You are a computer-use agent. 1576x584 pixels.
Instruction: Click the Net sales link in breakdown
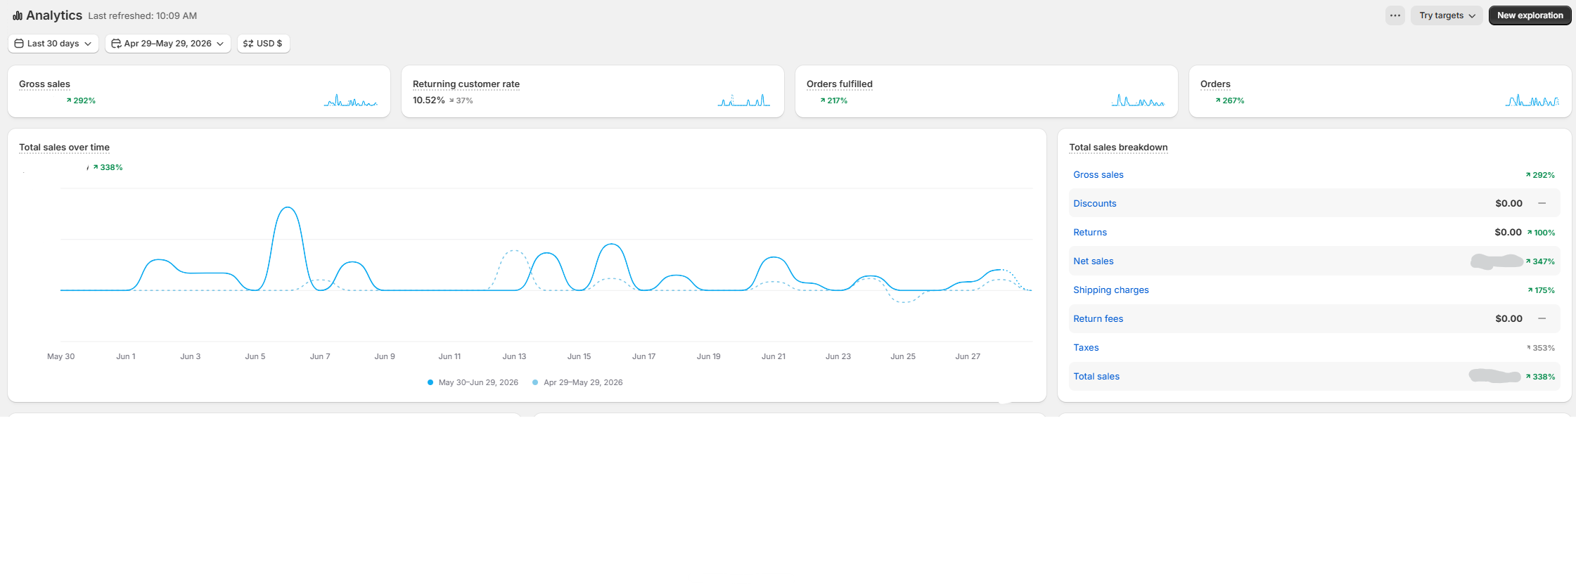click(1094, 261)
